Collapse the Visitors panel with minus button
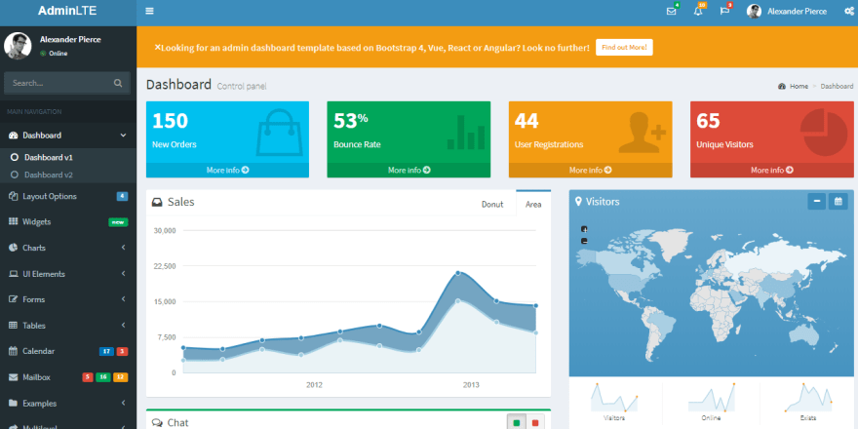858x429 pixels. (x=816, y=202)
